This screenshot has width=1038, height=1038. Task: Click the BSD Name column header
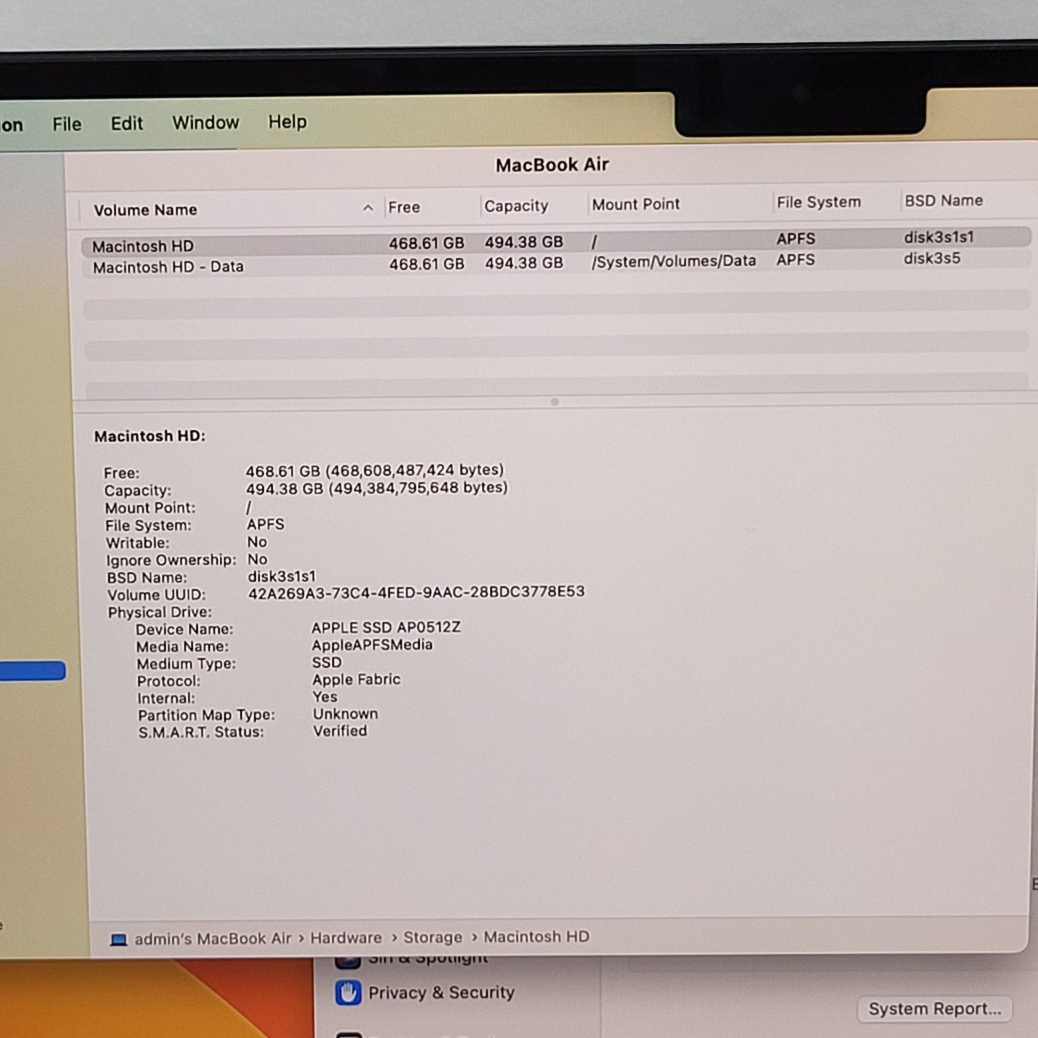click(943, 200)
